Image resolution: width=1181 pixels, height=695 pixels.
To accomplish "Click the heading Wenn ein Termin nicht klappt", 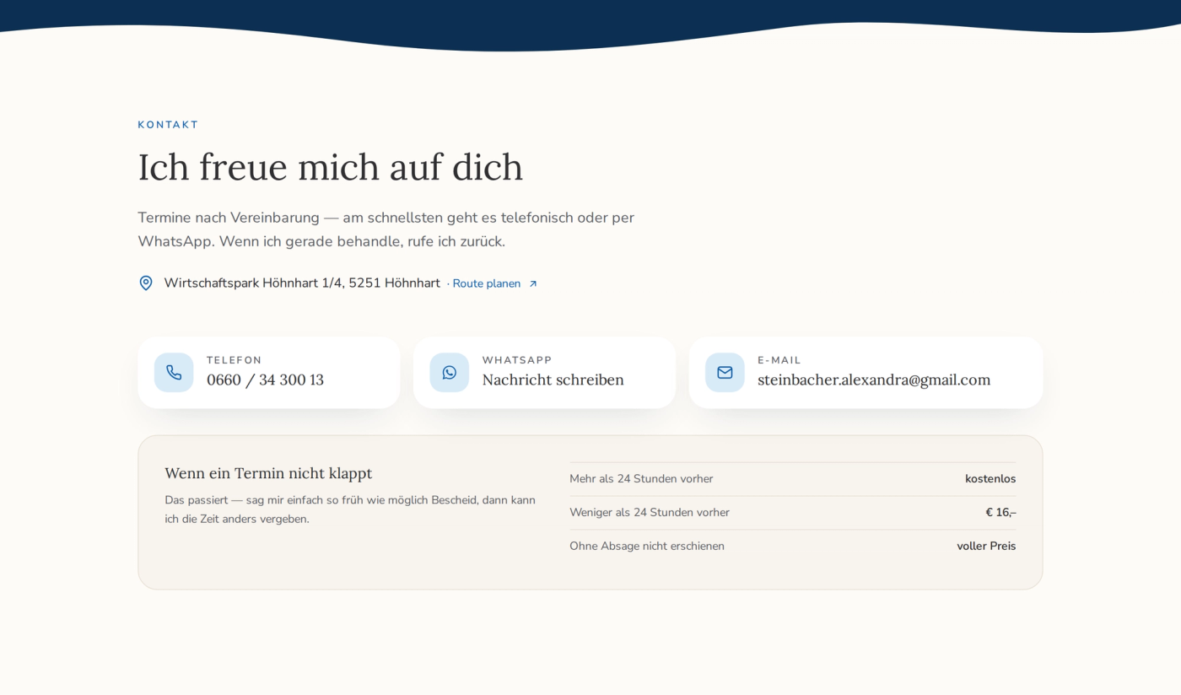I will (268, 473).
